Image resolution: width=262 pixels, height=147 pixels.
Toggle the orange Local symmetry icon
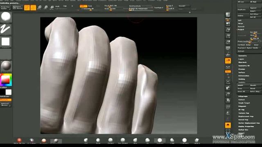[228, 61]
